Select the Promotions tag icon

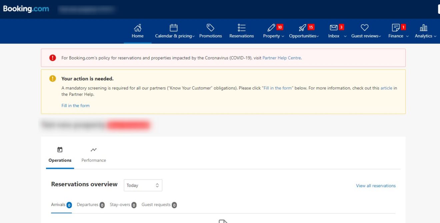210,28
